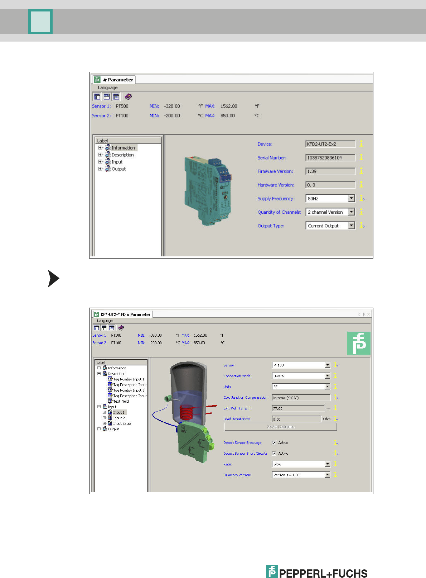Image resolution: width=426 pixels, height=578 pixels.
Task: Click info icon beside Ext. Ref. Temp.
Action: tap(335, 408)
